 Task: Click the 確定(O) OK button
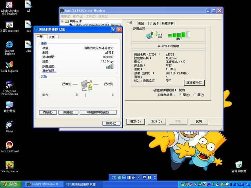click(x=136, y=121)
